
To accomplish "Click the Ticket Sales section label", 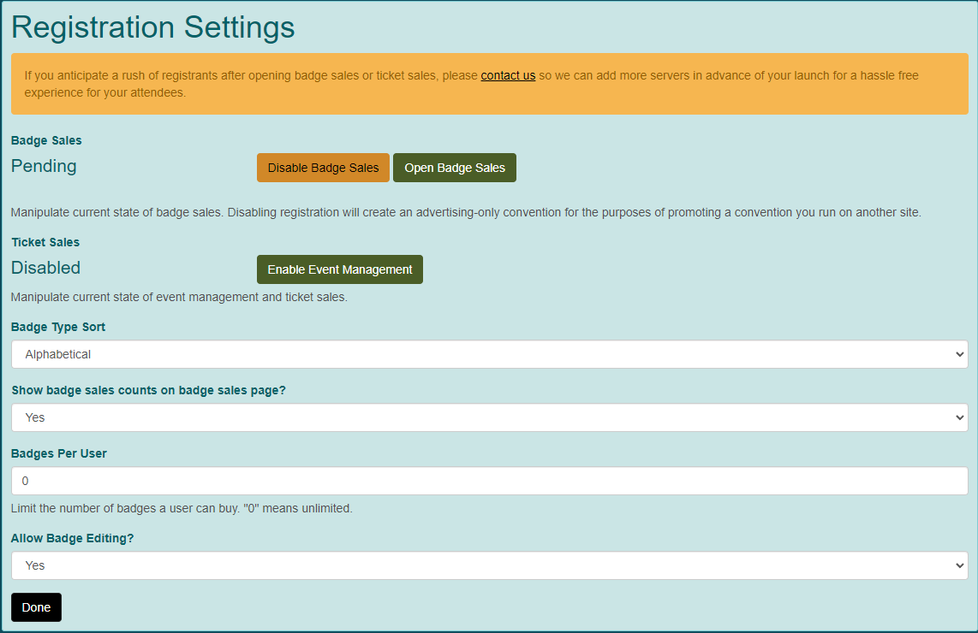I will (45, 242).
